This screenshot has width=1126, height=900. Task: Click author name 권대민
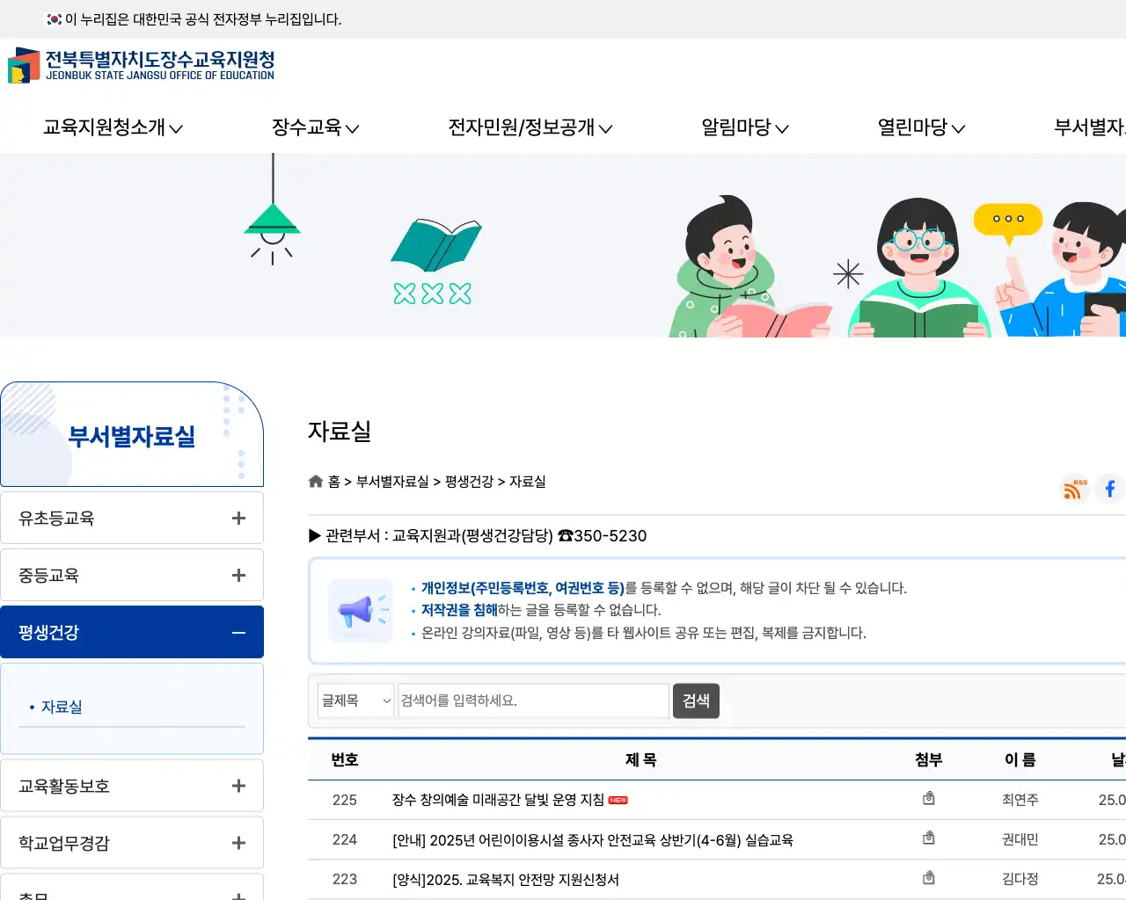click(x=1020, y=839)
